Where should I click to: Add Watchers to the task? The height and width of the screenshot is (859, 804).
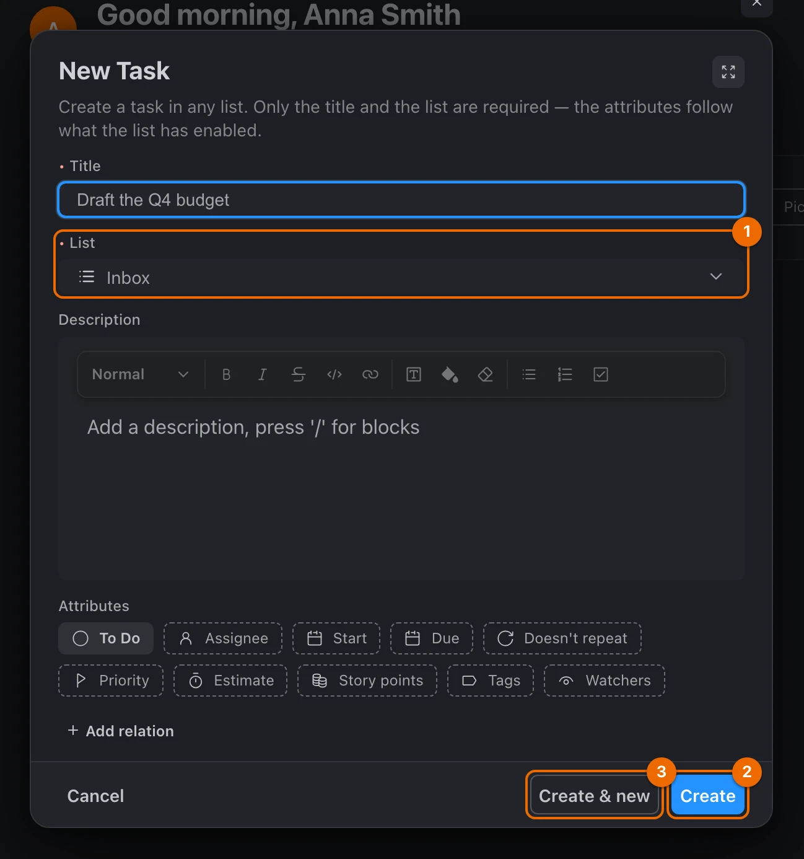[605, 681]
